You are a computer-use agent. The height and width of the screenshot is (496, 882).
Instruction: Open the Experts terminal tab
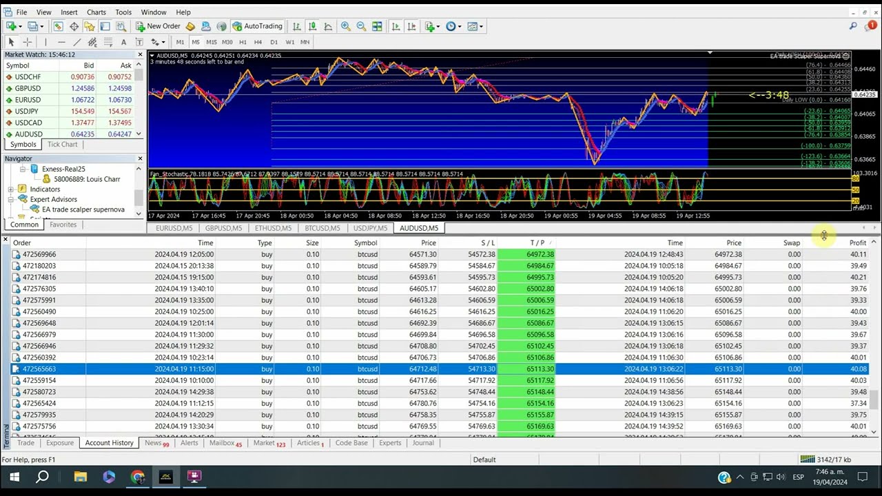(x=390, y=443)
